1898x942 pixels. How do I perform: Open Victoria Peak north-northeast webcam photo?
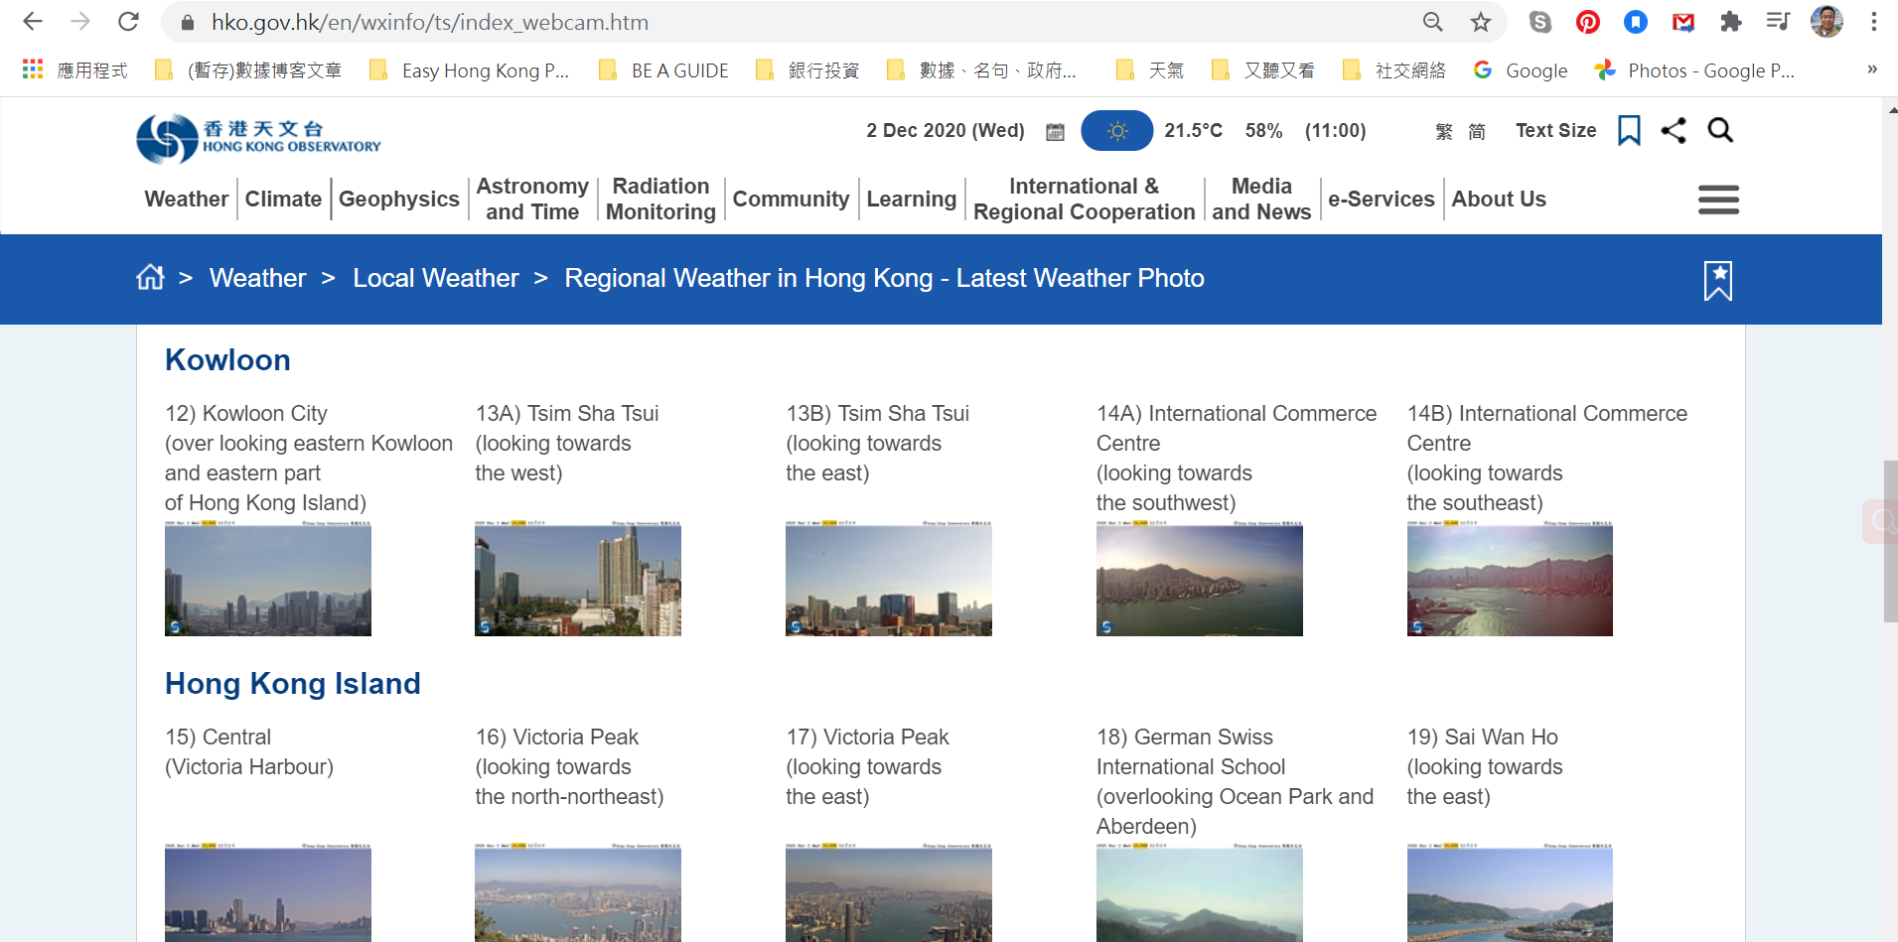pyautogui.click(x=578, y=892)
